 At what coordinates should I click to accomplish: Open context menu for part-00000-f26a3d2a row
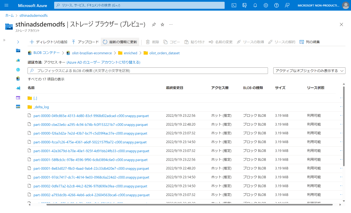tap(341, 133)
